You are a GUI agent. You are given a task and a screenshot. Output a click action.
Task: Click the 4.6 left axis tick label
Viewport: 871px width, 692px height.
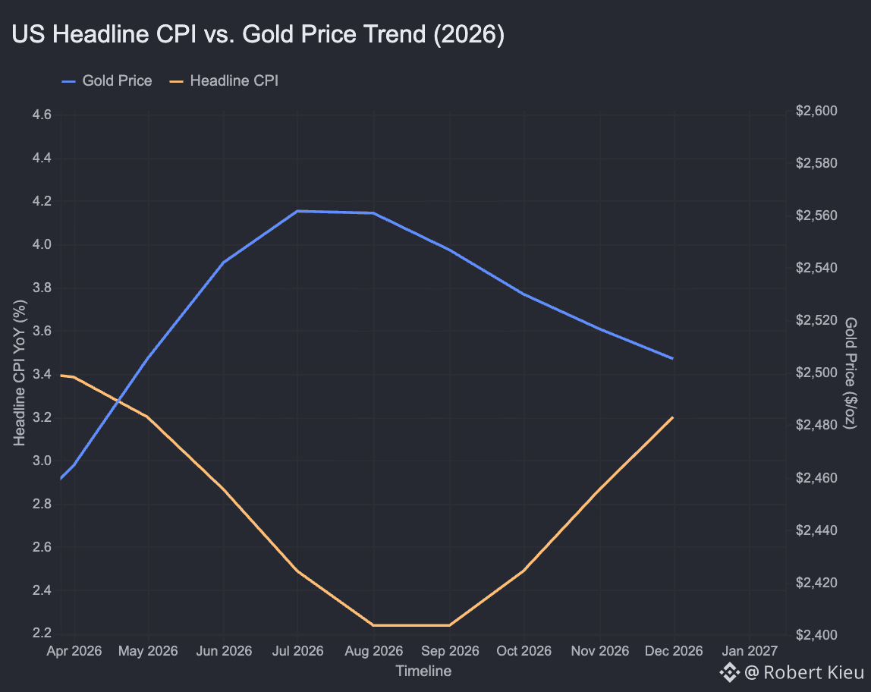(x=42, y=115)
